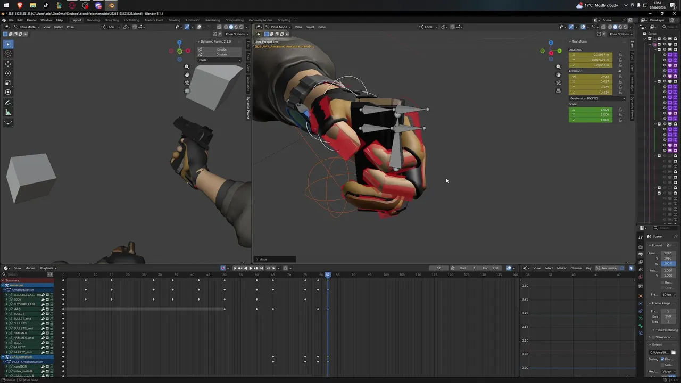Click the Create icon button in Dynamic Parent

pos(201,49)
